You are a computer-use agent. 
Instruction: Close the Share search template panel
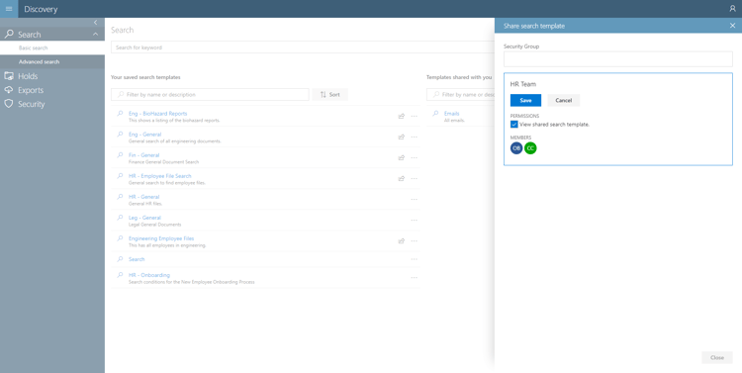(x=732, y=26)
